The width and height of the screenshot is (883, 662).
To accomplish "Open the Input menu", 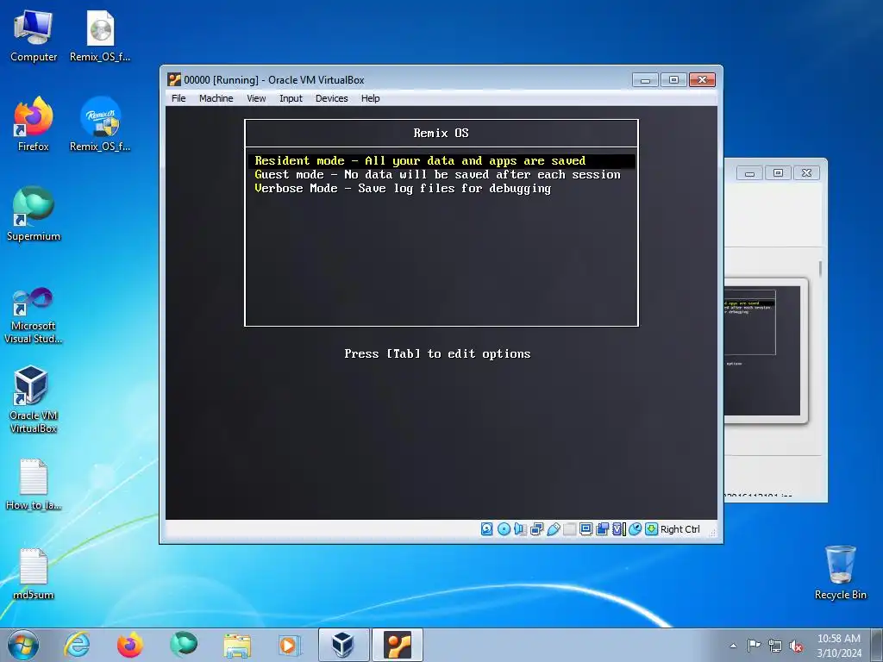I will tap(291, 98).
